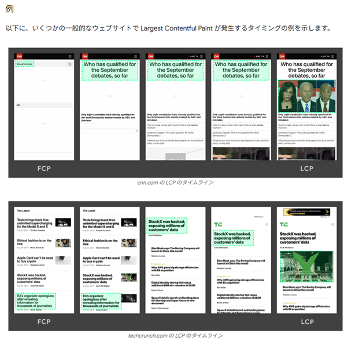The image size is (348, 340).
Task: Click the LCP label in techcrunch.com timeline
Action: (x=308, y=321)
